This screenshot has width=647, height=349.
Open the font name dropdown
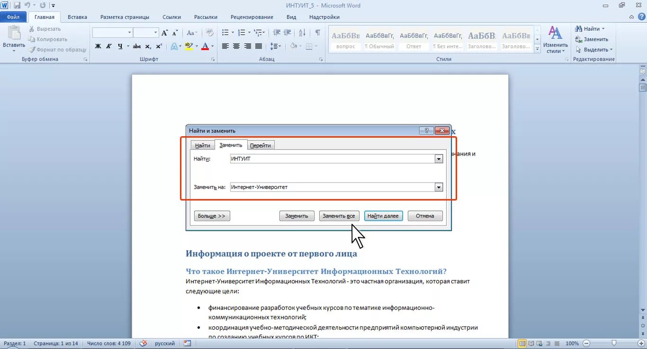coord(129,33)
